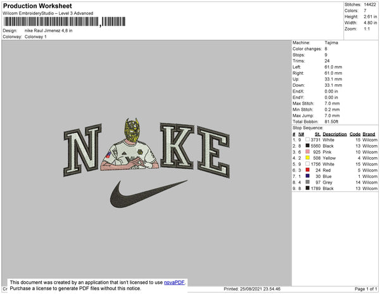This screenshot has width=380, height=294.
Task: Click the Stitches count 14422
Action: click(370, 4)
